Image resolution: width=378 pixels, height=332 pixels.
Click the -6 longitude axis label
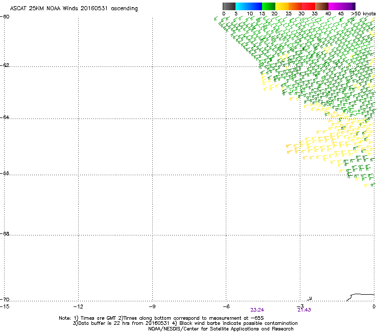[x=226, y=306]
